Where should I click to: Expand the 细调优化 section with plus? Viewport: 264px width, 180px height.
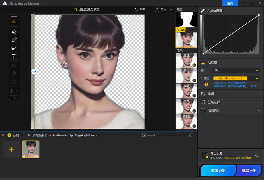258,110
